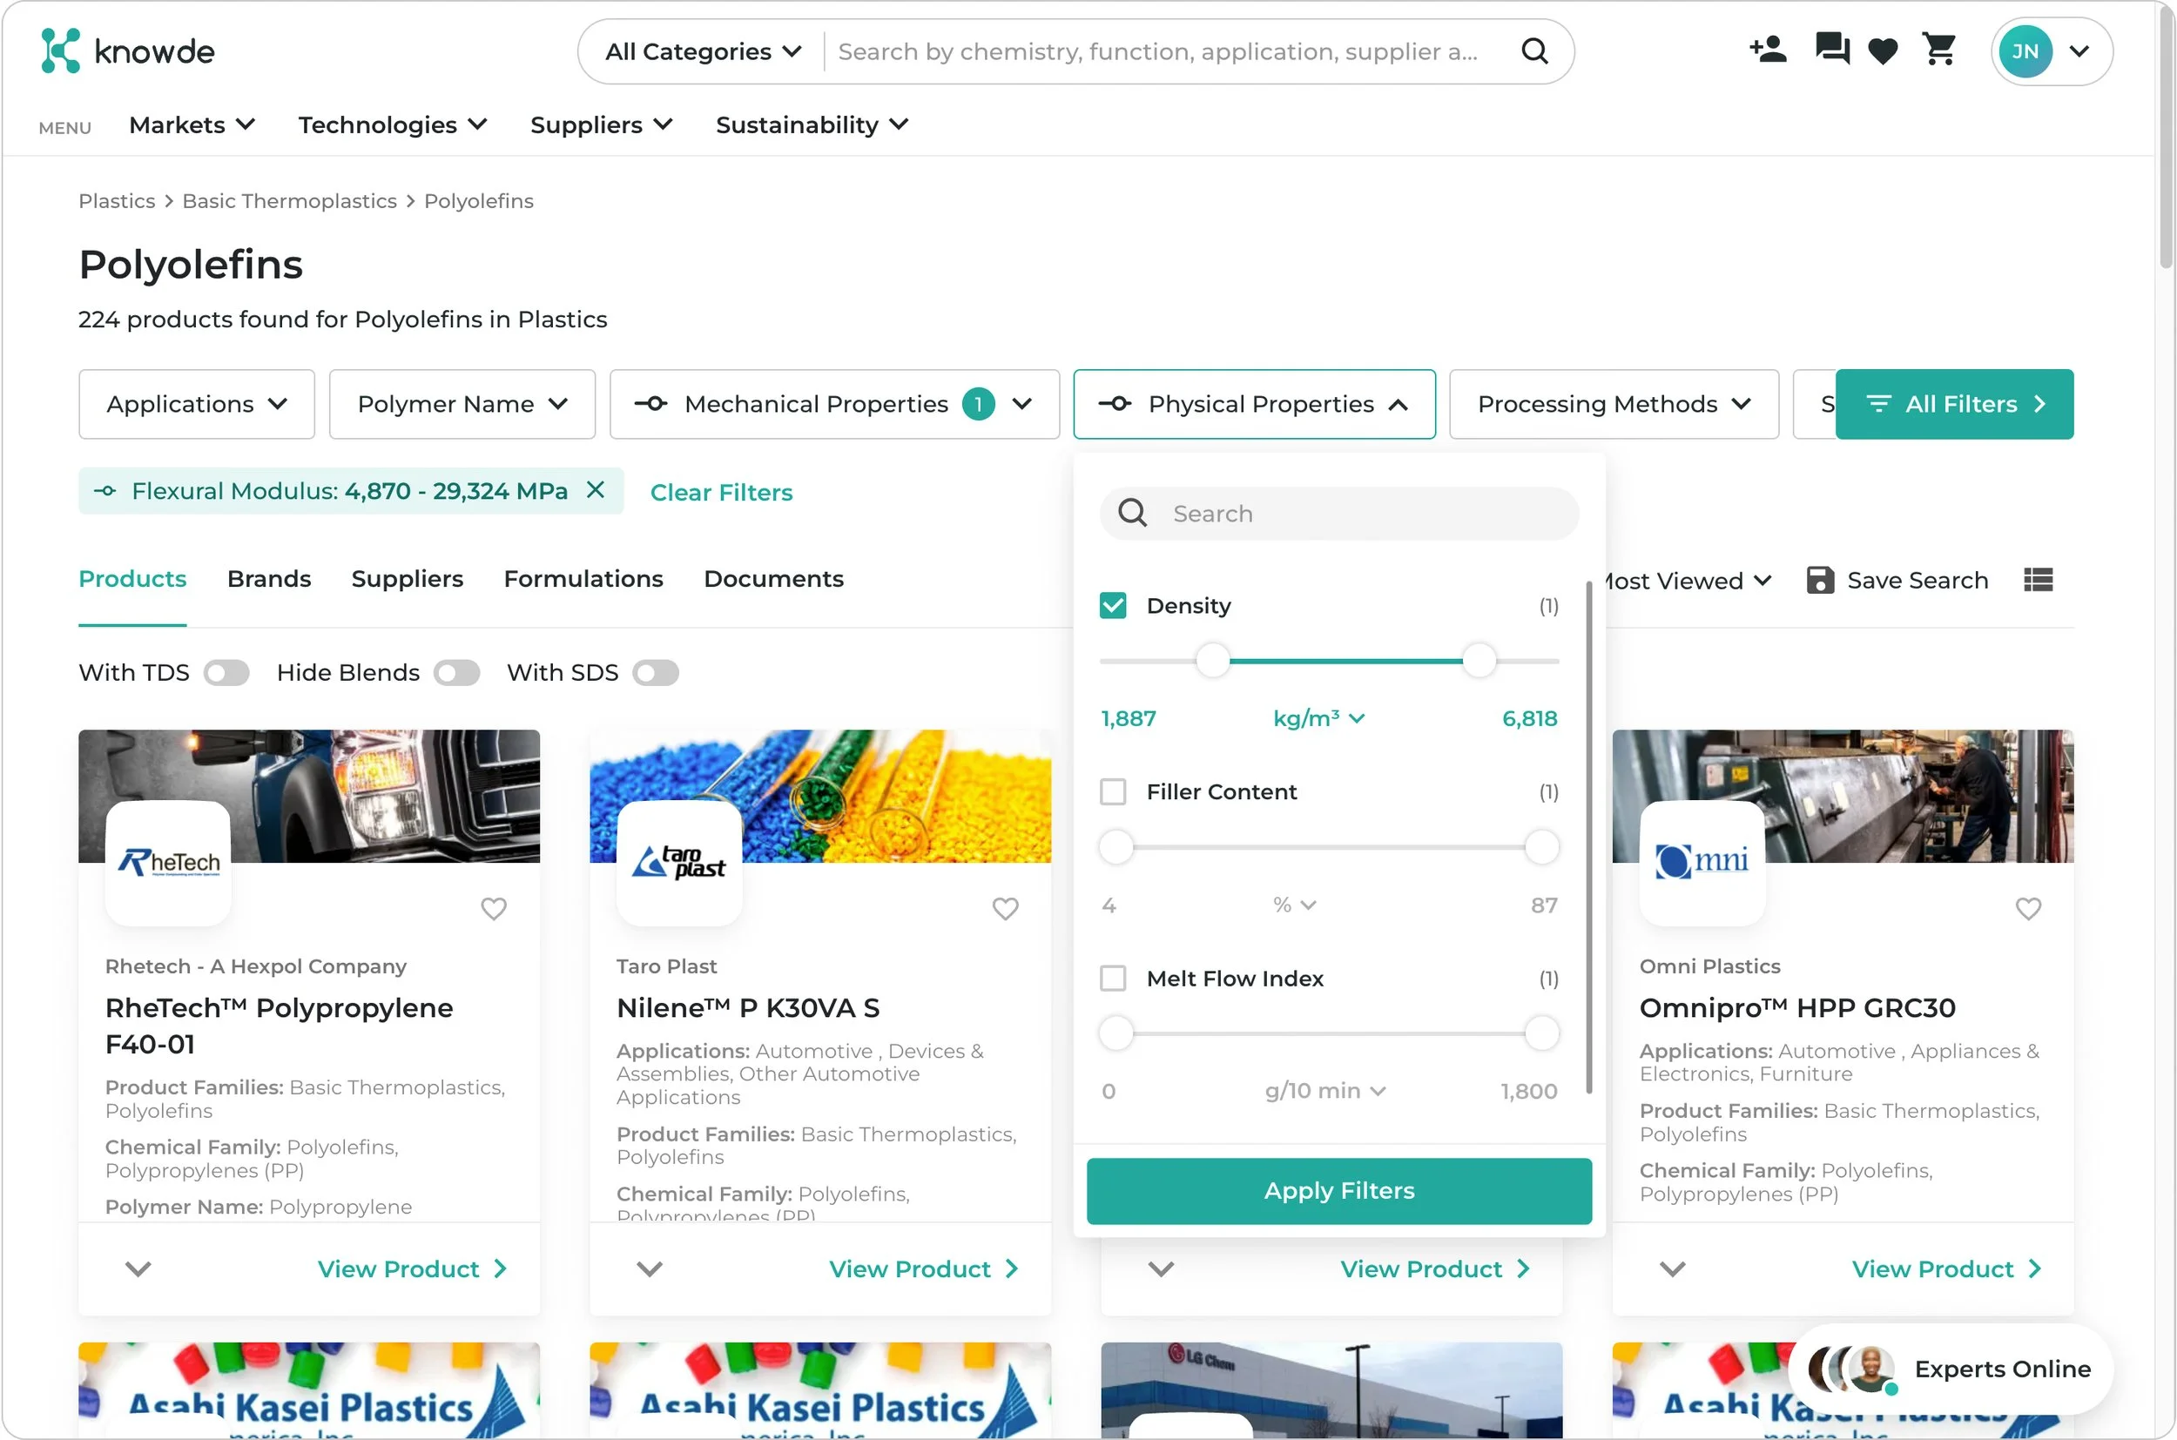Open the kg/m³ unit dropdown
This screenshot has width=2177, height=1440.
1318,718
